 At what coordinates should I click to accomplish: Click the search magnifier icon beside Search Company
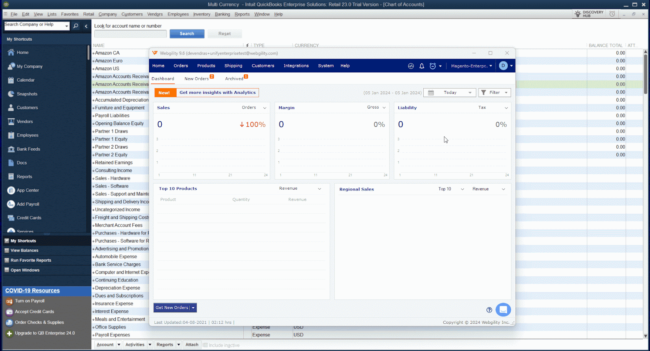(x=76, y=26)
